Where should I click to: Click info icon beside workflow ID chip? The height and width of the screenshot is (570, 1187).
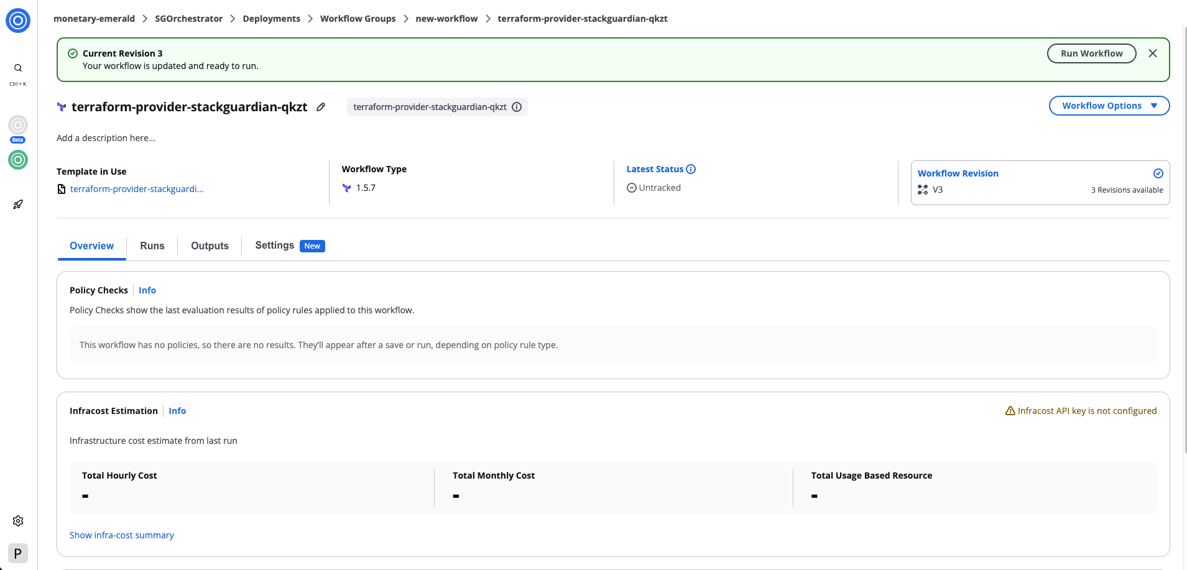point(517,107)
